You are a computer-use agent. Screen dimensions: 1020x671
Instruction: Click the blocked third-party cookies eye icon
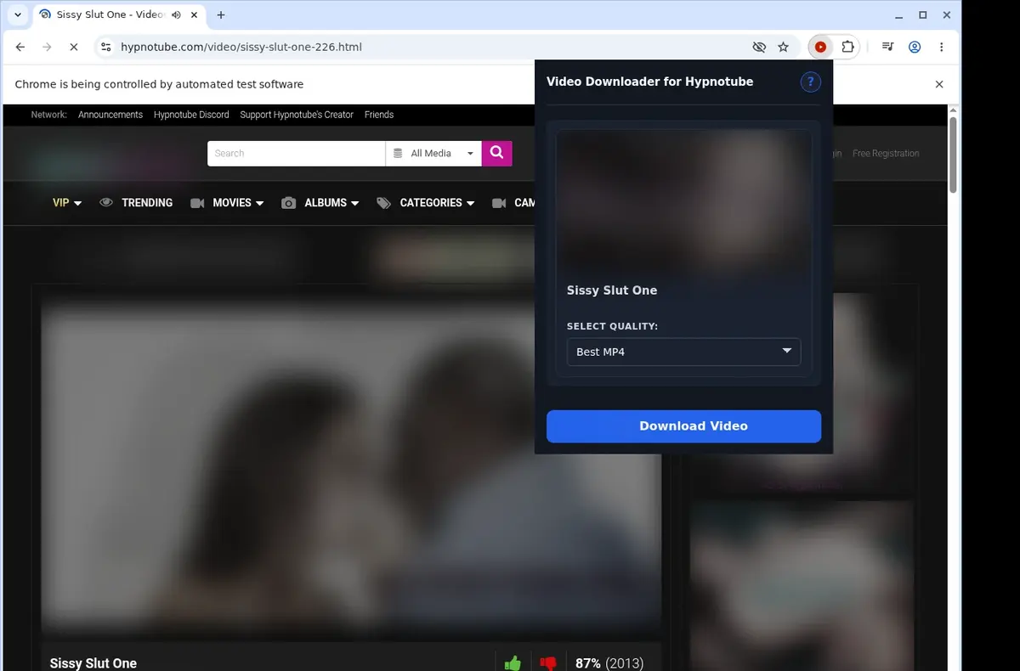[x=760, y=48]
